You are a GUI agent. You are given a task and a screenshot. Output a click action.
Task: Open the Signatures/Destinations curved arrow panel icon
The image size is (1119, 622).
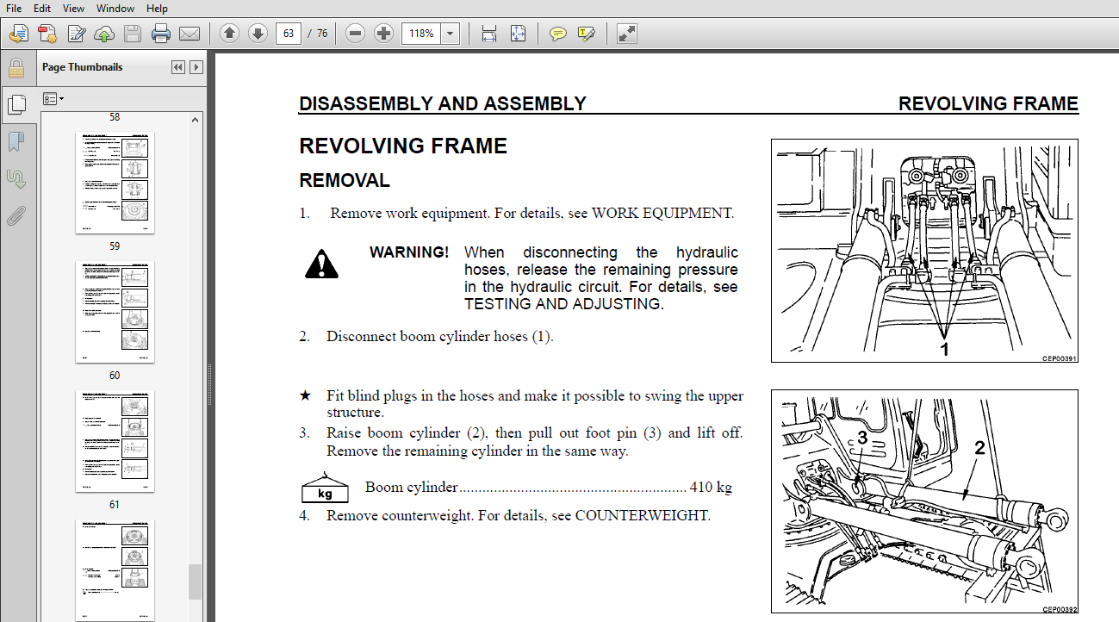coord(16,179)
